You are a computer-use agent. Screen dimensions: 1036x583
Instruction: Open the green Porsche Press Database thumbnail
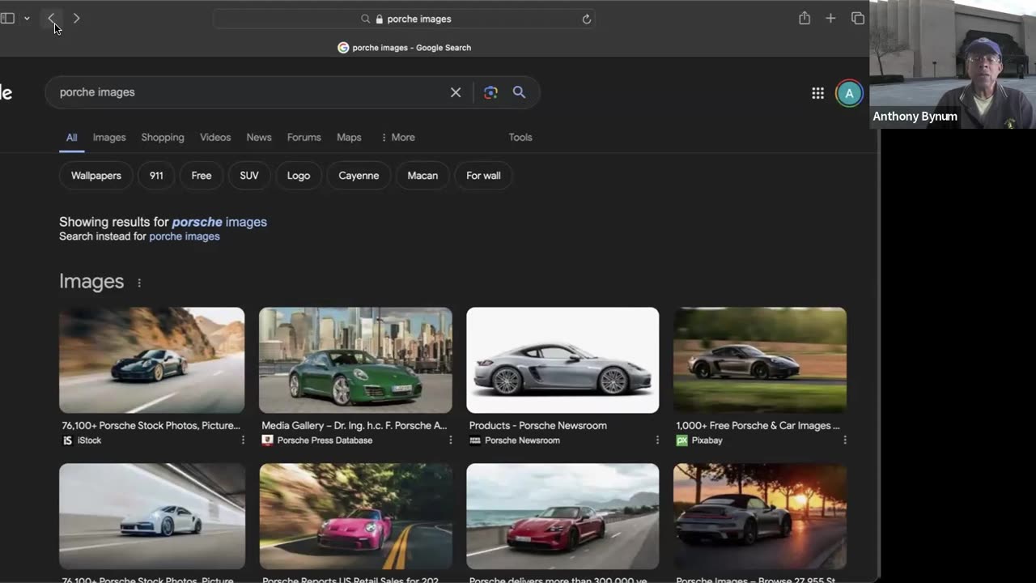click(x=355, y=360)
